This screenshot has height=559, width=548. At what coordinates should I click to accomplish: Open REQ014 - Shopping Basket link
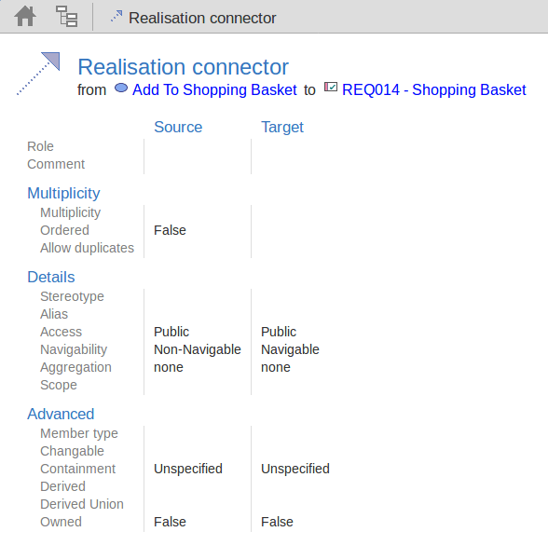434,89
